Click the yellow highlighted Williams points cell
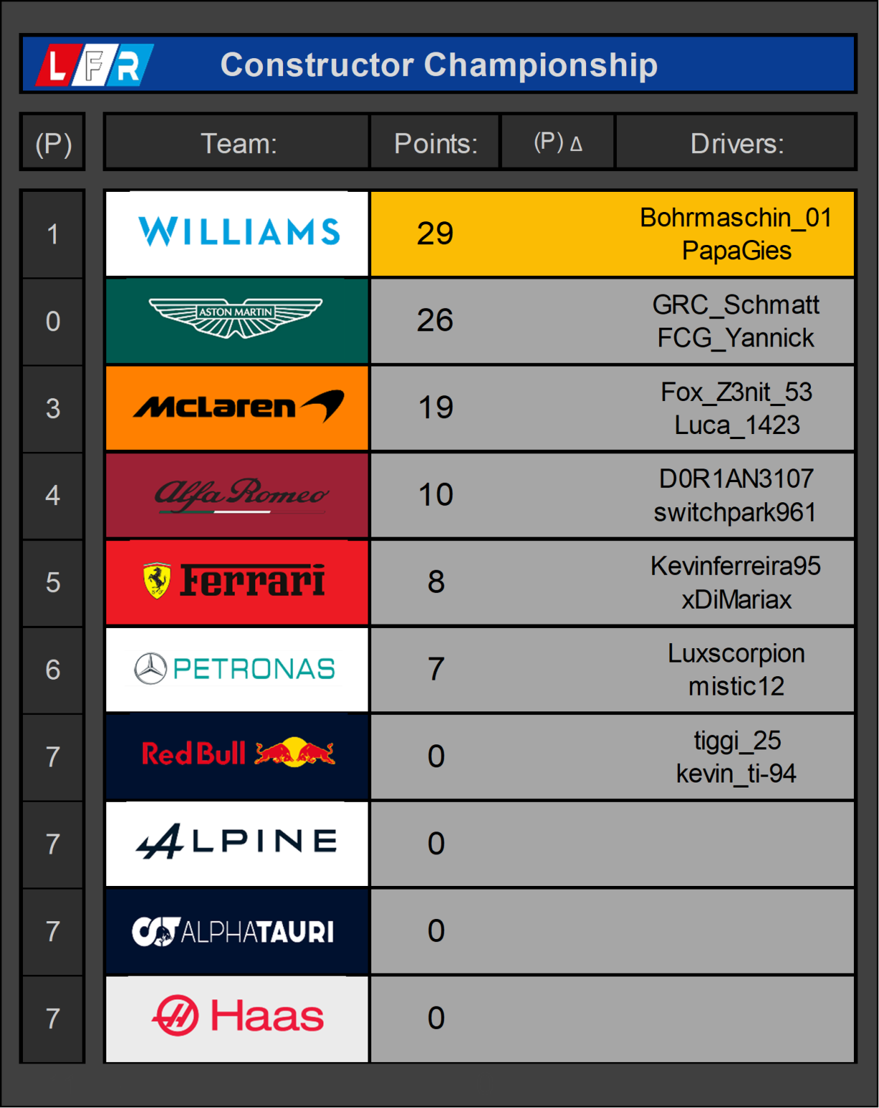 [435, 234]
